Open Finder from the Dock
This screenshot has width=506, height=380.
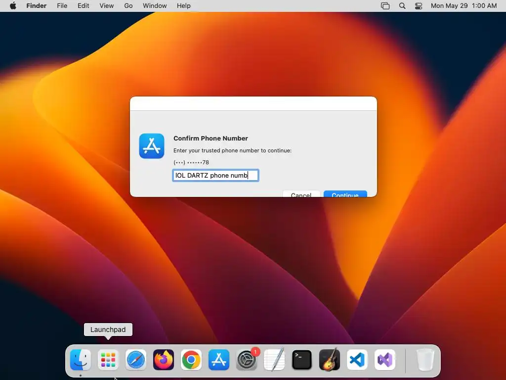pyautogui.click(x=81, y=360)
